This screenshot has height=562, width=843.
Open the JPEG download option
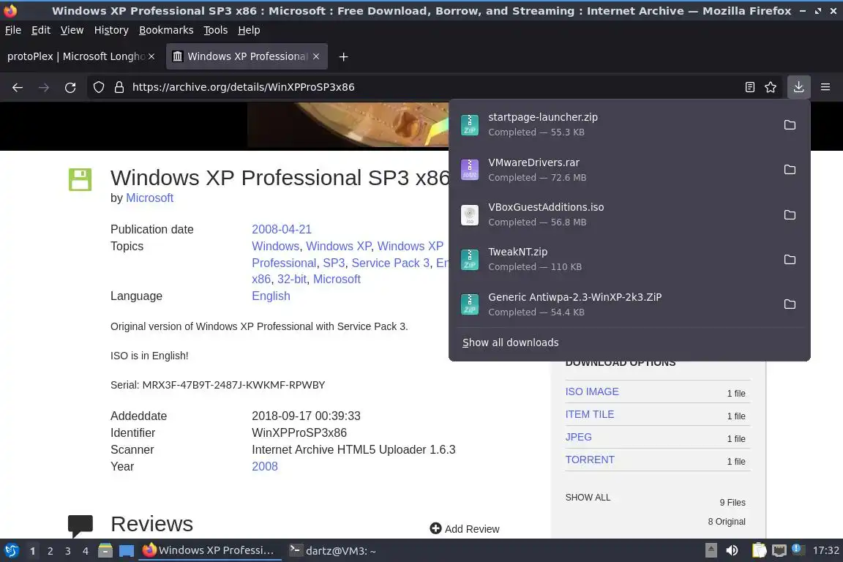coord(579,437)
